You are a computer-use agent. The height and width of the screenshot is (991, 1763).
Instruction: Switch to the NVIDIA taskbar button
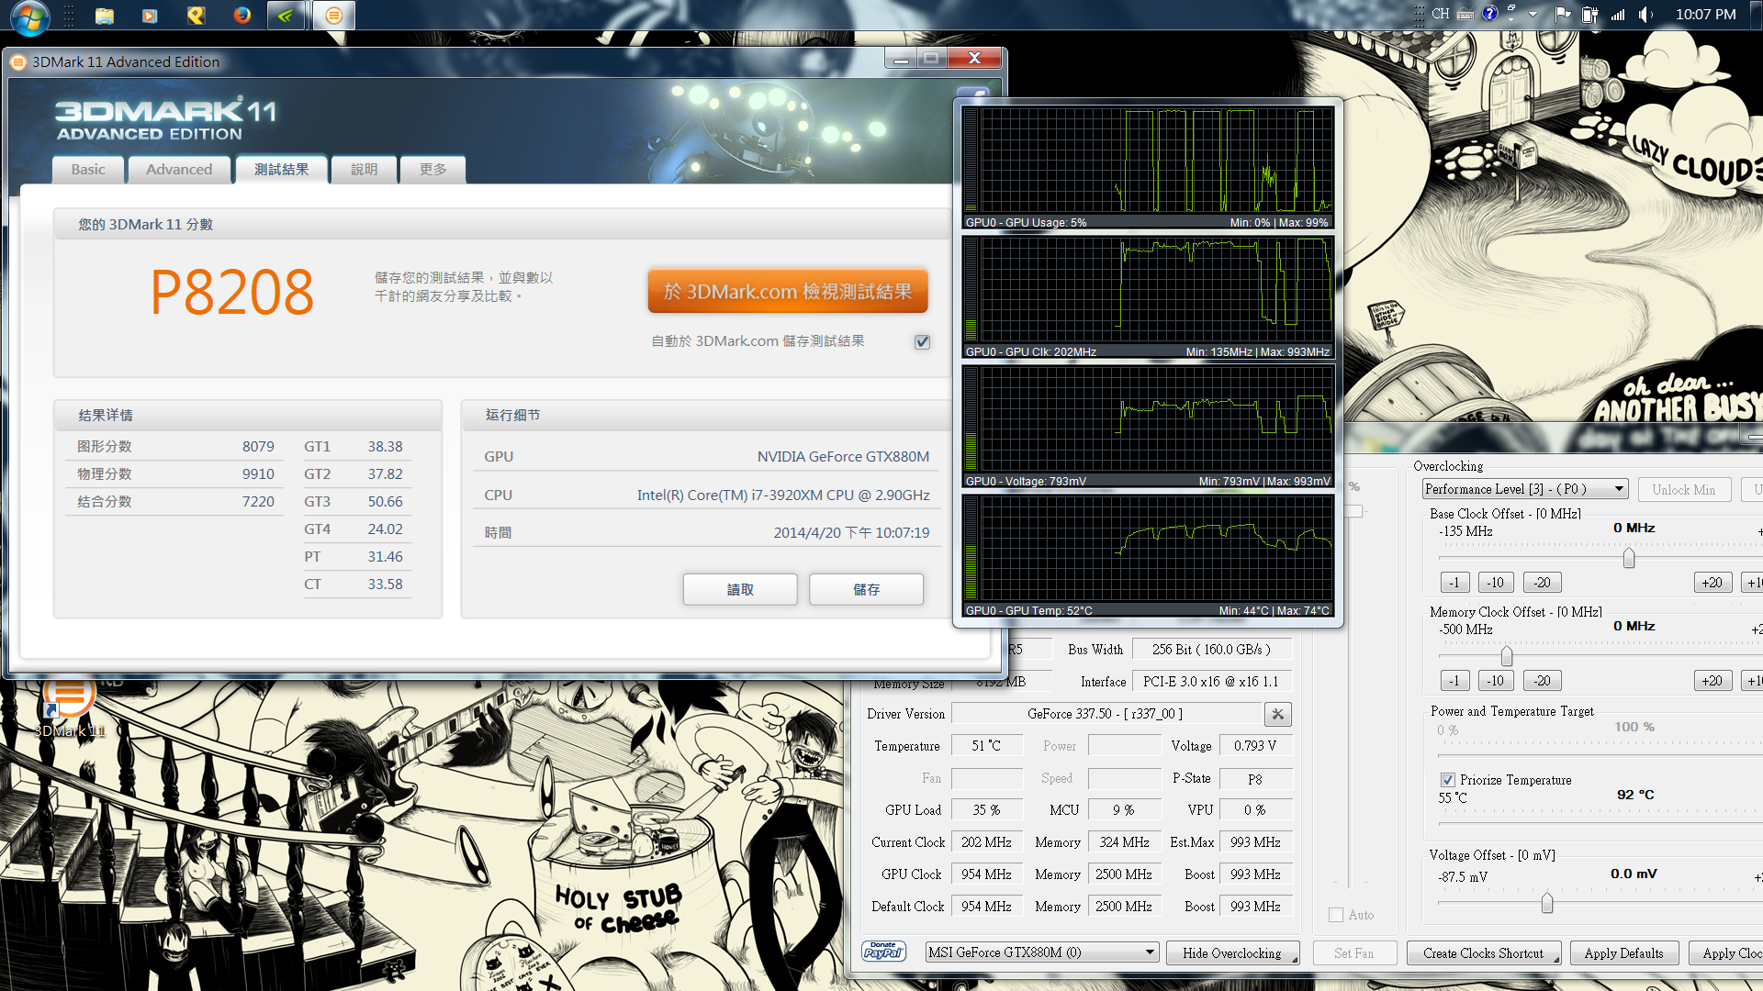click(x=286, y=16)
